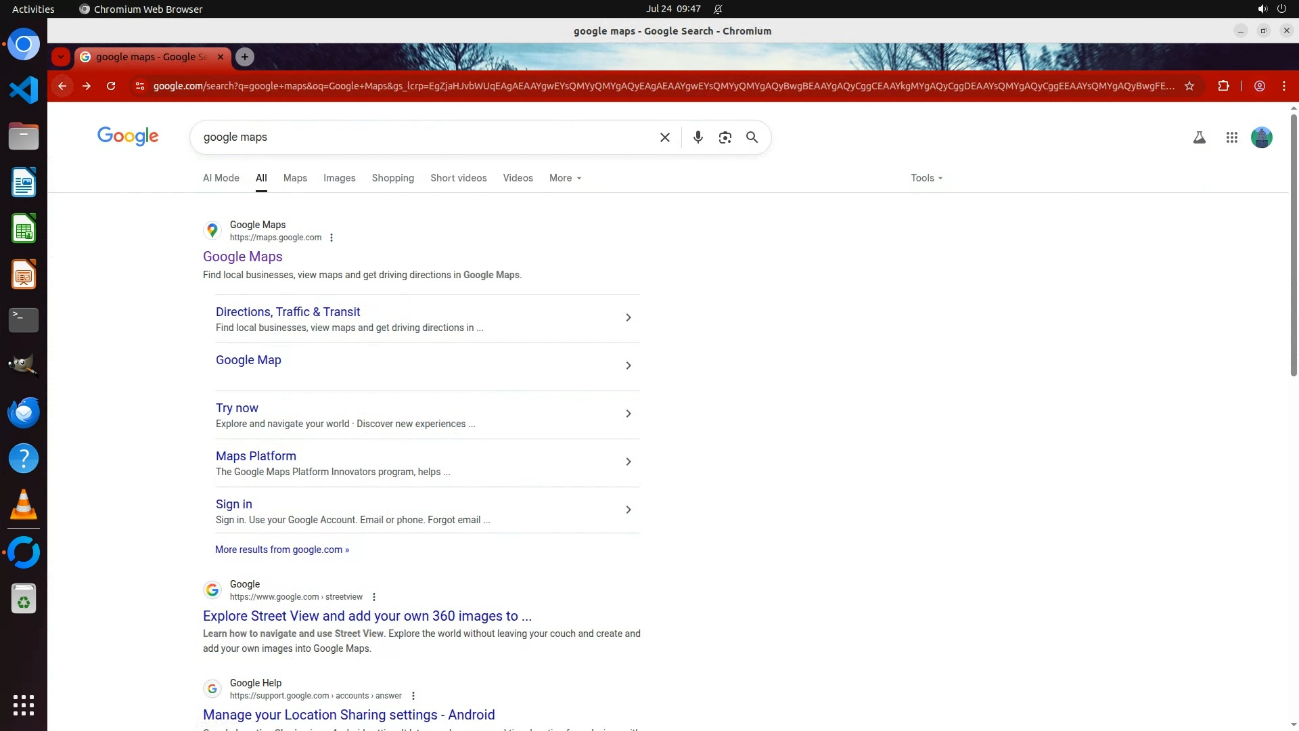The image size is (1299, 731).
Task: Open the Google apps grid
Action: point(1231,137)
